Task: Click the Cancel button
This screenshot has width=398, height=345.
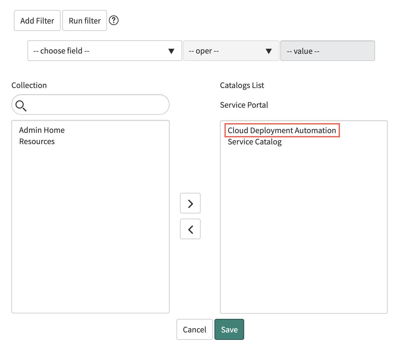Action: pos(194,330)
